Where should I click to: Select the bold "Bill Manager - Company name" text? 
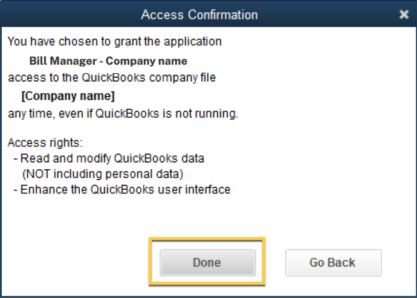(x=108, y=61)
